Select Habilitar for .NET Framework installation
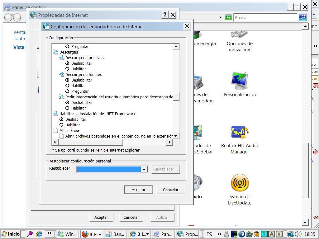 [61, 125]
